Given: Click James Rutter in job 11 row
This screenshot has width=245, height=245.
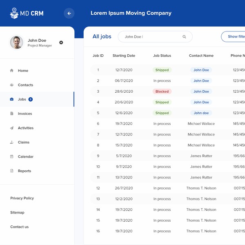Looking at the screenshot, I should pos(201,178).
